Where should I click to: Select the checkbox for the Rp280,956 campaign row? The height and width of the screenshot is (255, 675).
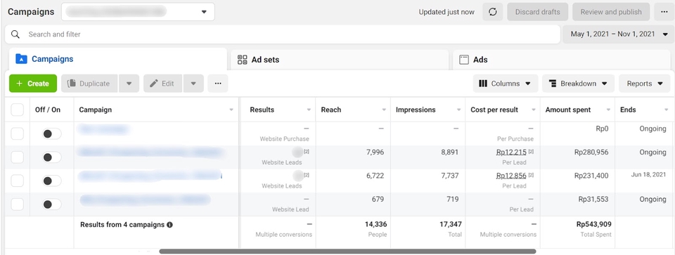pos(17,157)
